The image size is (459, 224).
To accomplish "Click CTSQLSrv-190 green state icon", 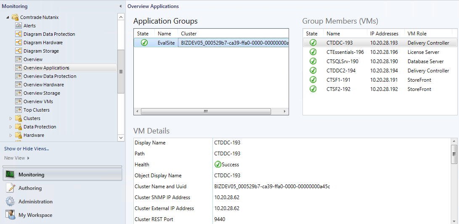I will pyautogui.click(x=313, y=61).
